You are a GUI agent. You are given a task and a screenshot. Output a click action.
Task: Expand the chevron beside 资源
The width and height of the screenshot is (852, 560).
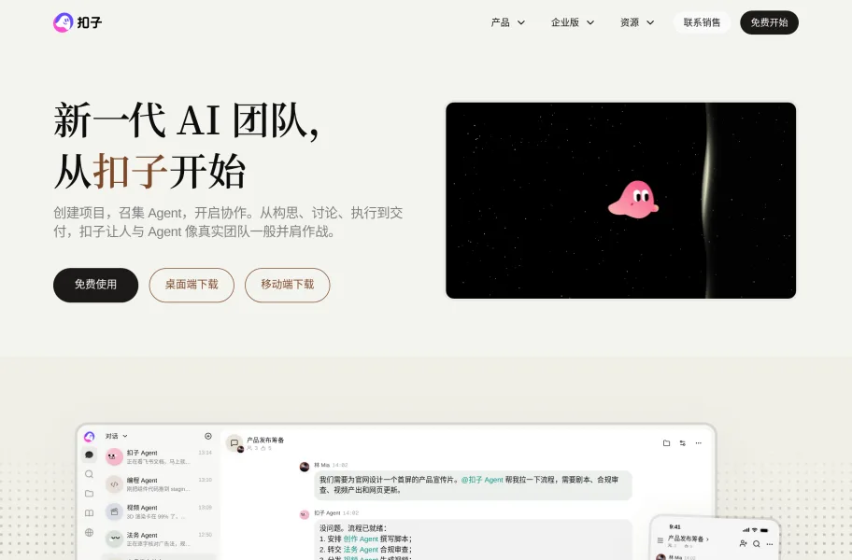click(x=650, y=22)
